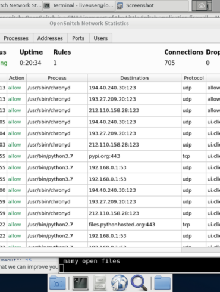The height and width of the screenshot is (292, 220).
Task: Open the plain folder icon in the dock
Action: pos(162,283)
